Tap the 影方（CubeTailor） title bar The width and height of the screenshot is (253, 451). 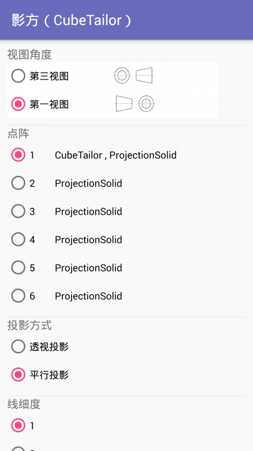coord(72,20)
